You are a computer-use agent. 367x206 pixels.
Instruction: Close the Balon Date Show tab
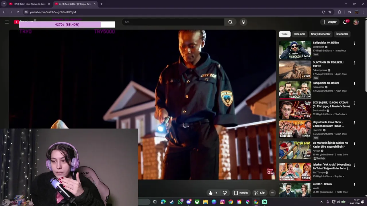49,4
